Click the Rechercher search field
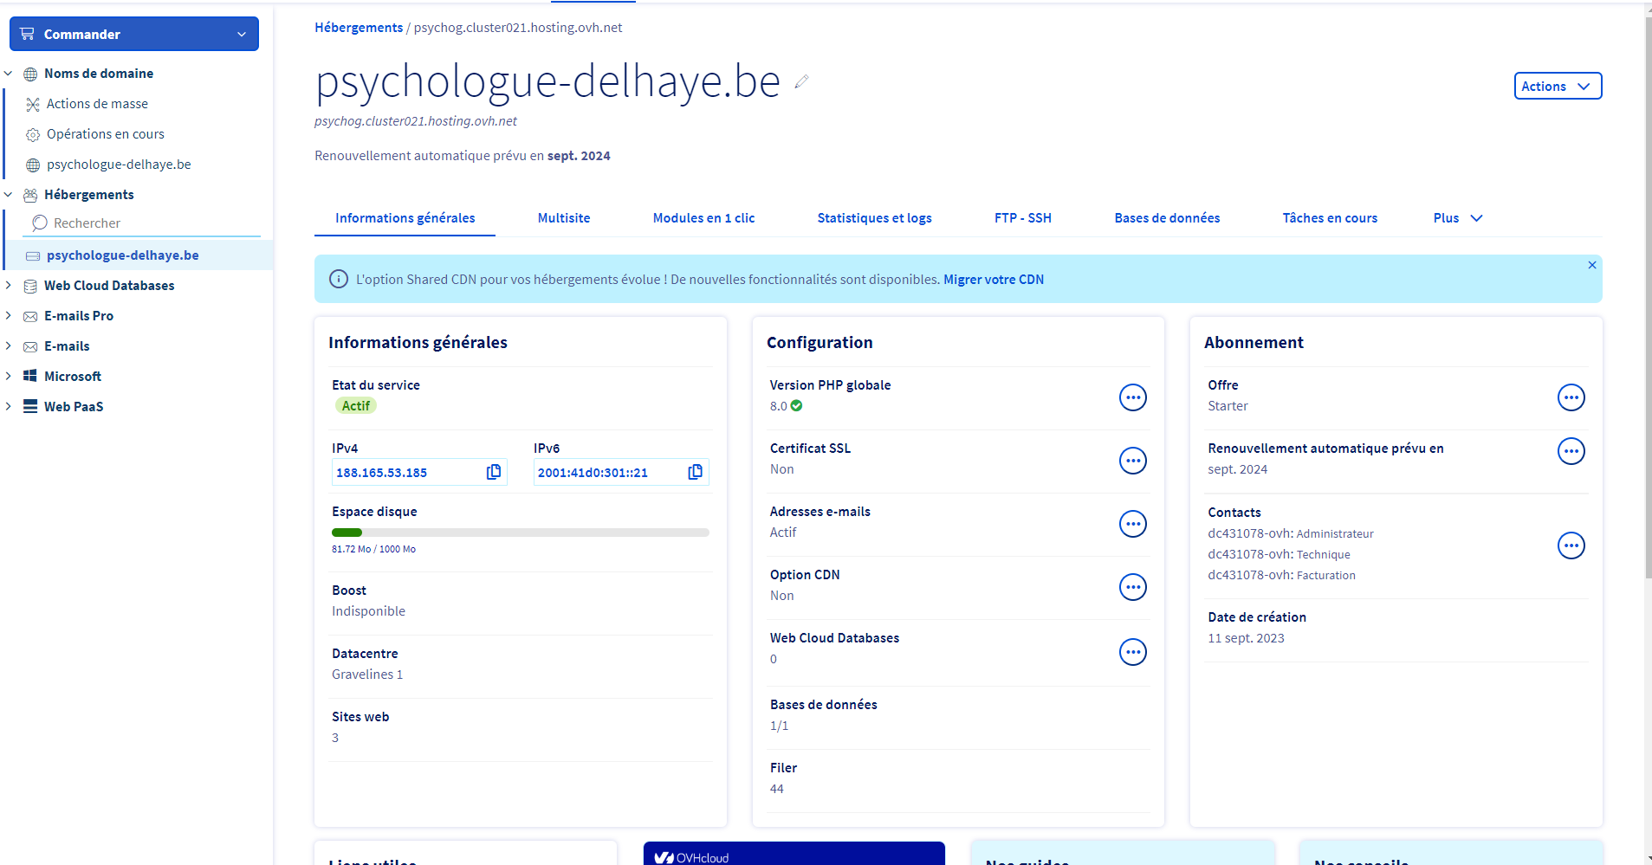Screen dimensions: 1652x865 pyautogui.click(x=143, y=223)
